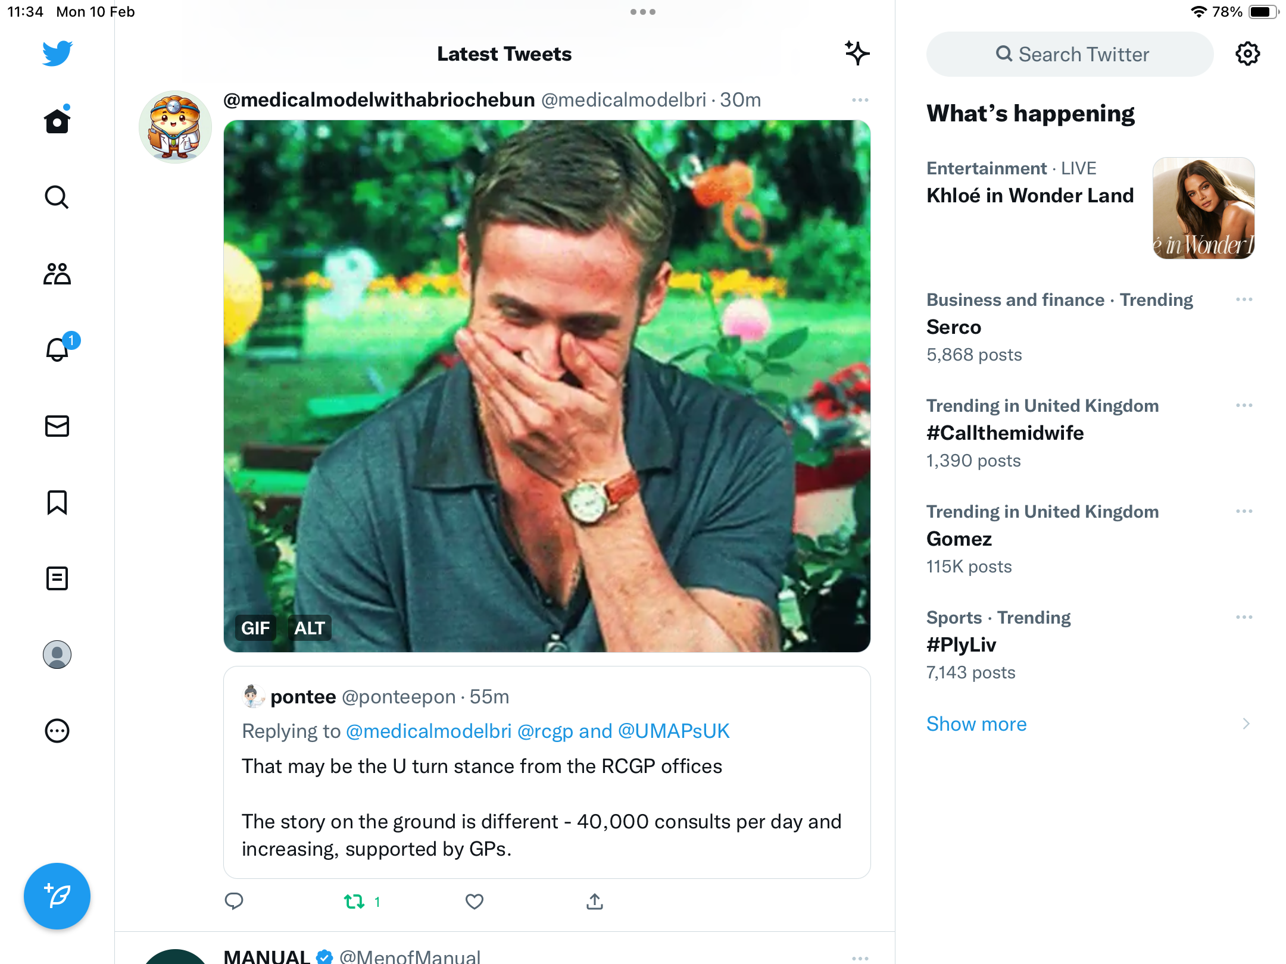Compose a new tweet button
The image size is (1286, 964).
click(x=57, y=896)
